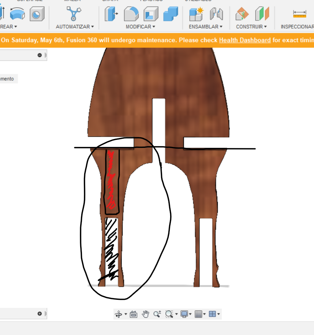Expand the Display Settings dropdown arrow

coord(190,314)
